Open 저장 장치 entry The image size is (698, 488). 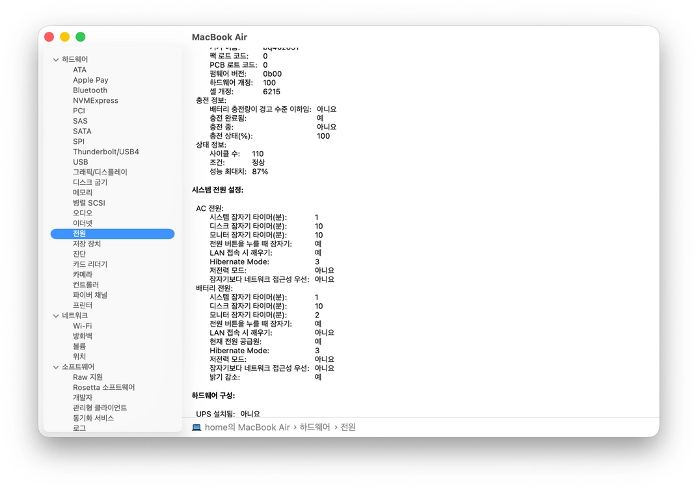tap(87, 244)
